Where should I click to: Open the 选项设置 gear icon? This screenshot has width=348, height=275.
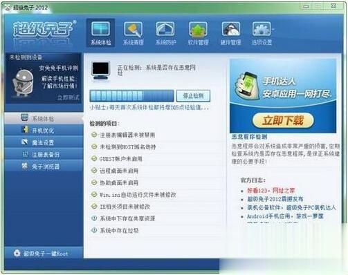coord(262,29)
